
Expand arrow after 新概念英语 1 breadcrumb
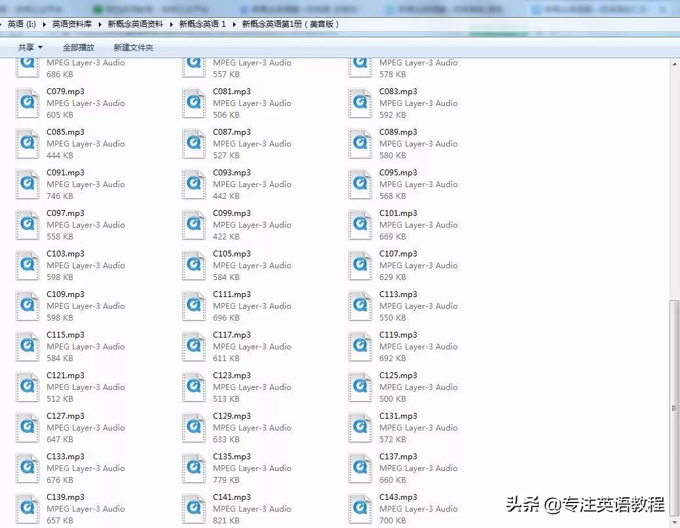click(x=234, y=24)
